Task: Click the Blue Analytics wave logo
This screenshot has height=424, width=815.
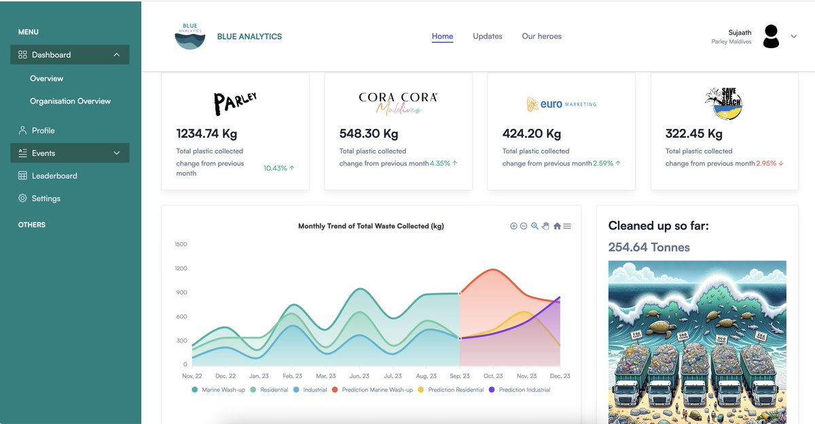Action: 190,36
